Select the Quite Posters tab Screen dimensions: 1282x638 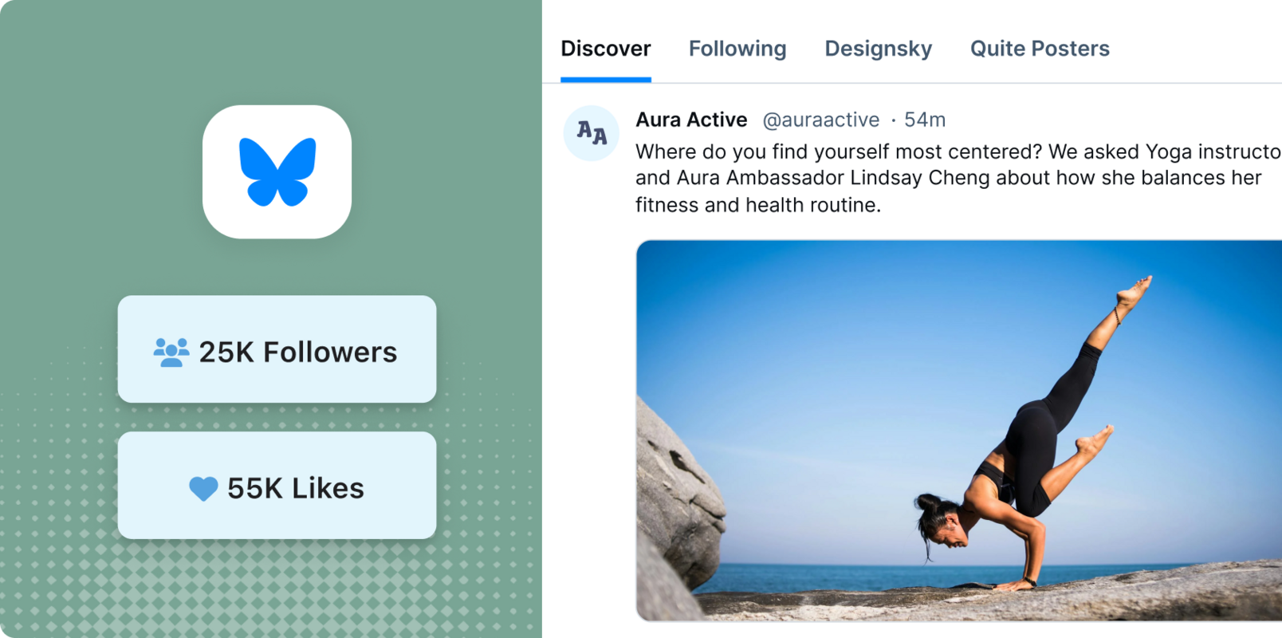(1039, 49)
